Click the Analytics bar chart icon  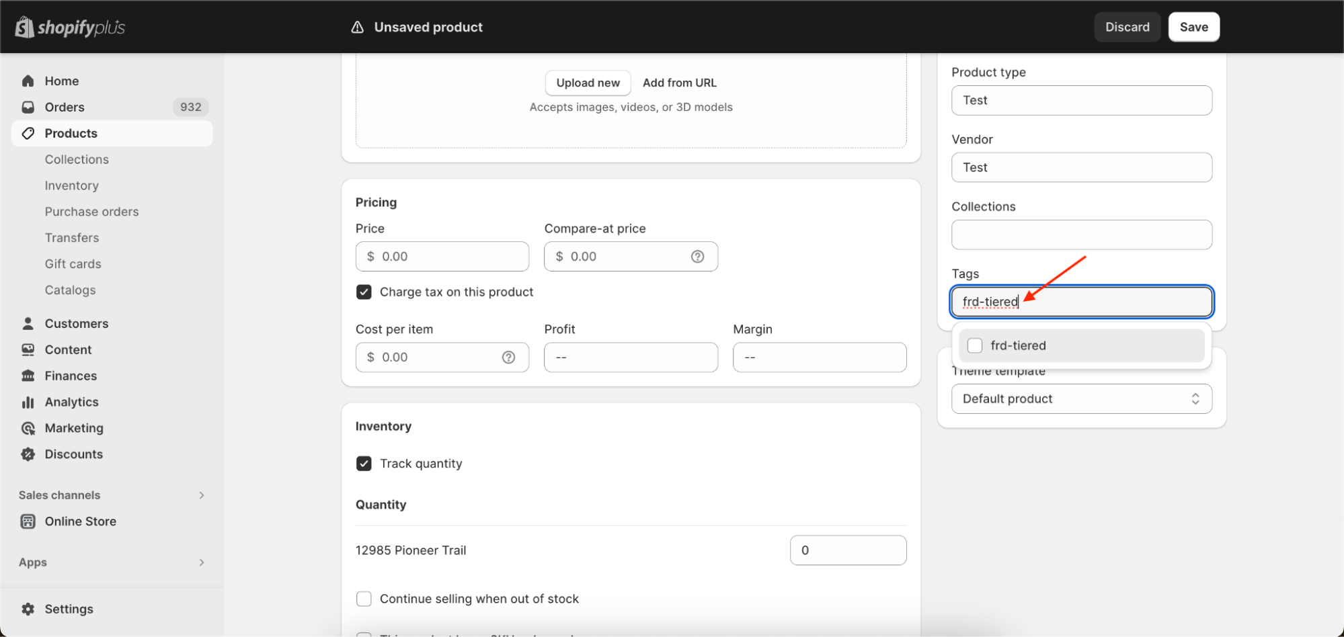point(28,402)
